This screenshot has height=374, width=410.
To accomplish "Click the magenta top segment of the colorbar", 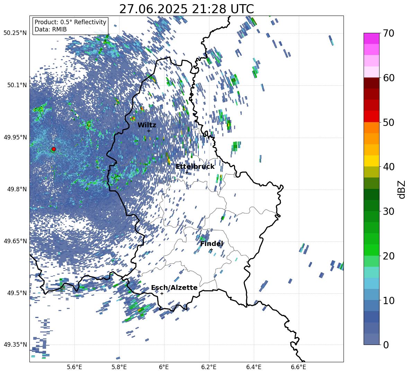I will click(x=371, y=38).
